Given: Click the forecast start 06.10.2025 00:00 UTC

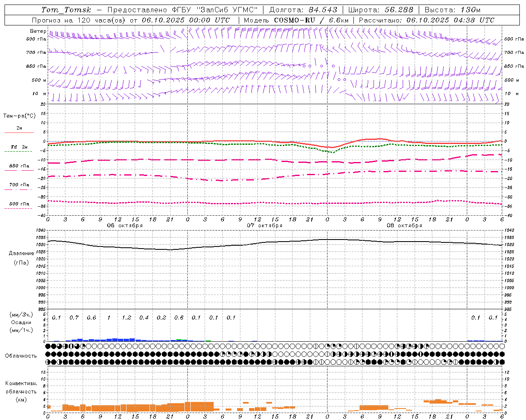Looking at the screenshot, I should [186, 20].
